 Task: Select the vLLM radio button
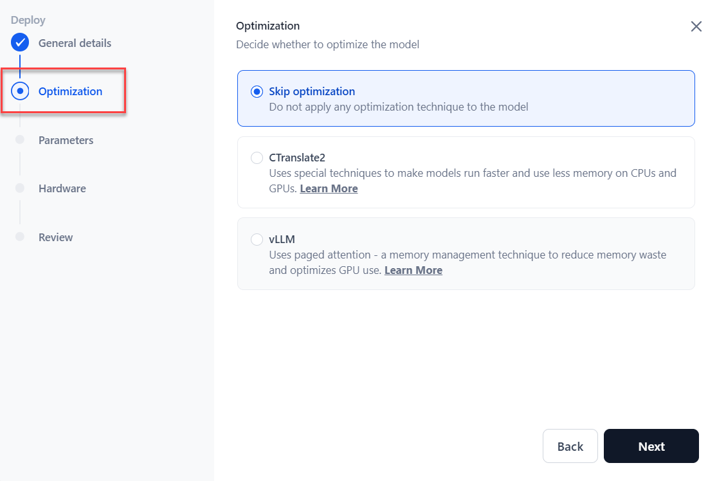pos(257,239)
